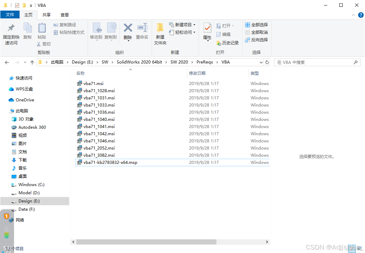Screen dimensions: 365x253
Task: Open the address bar history dropdown
Action: [x=261, y=62]
